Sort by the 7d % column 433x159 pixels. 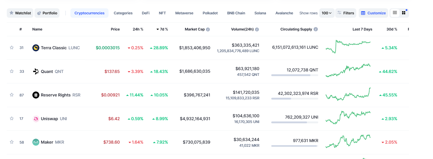[162, 29]
